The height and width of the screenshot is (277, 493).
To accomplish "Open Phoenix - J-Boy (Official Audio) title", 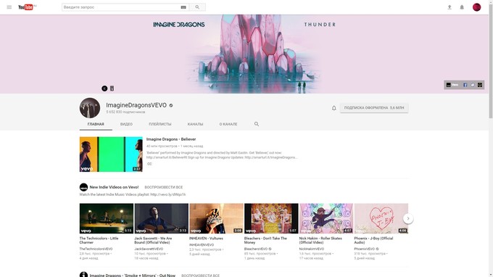I will (x=373, y=240).
